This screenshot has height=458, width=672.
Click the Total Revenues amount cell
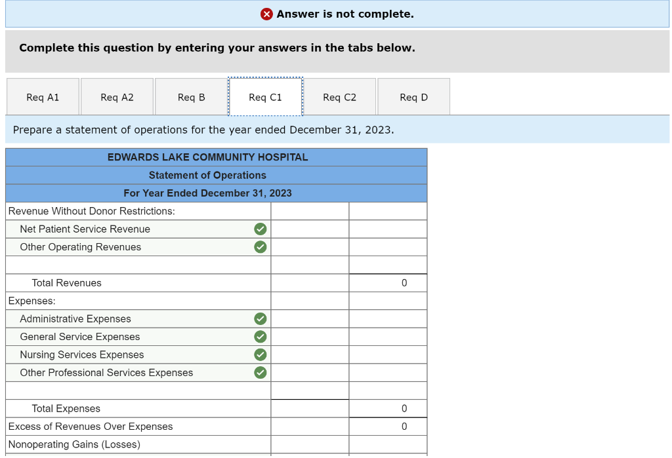click(x=388, y=283)
